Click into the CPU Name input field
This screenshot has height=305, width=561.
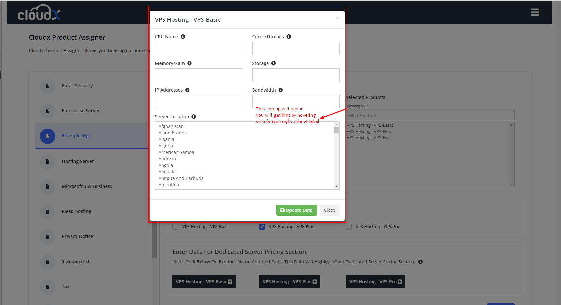(x=198, y=48)
